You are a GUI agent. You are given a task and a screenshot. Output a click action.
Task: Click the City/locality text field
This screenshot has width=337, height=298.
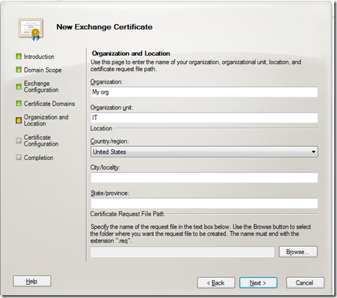pos(204,178)
